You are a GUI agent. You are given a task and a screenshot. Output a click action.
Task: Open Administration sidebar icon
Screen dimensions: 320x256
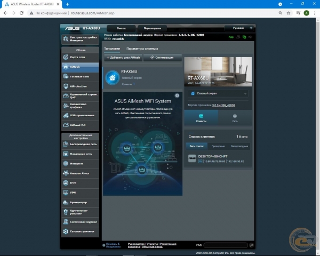[66, 212]
